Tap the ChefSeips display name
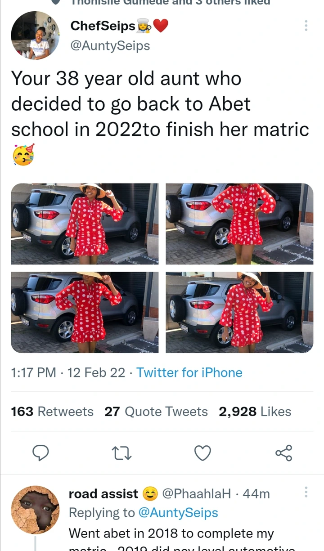 [103, 27]
